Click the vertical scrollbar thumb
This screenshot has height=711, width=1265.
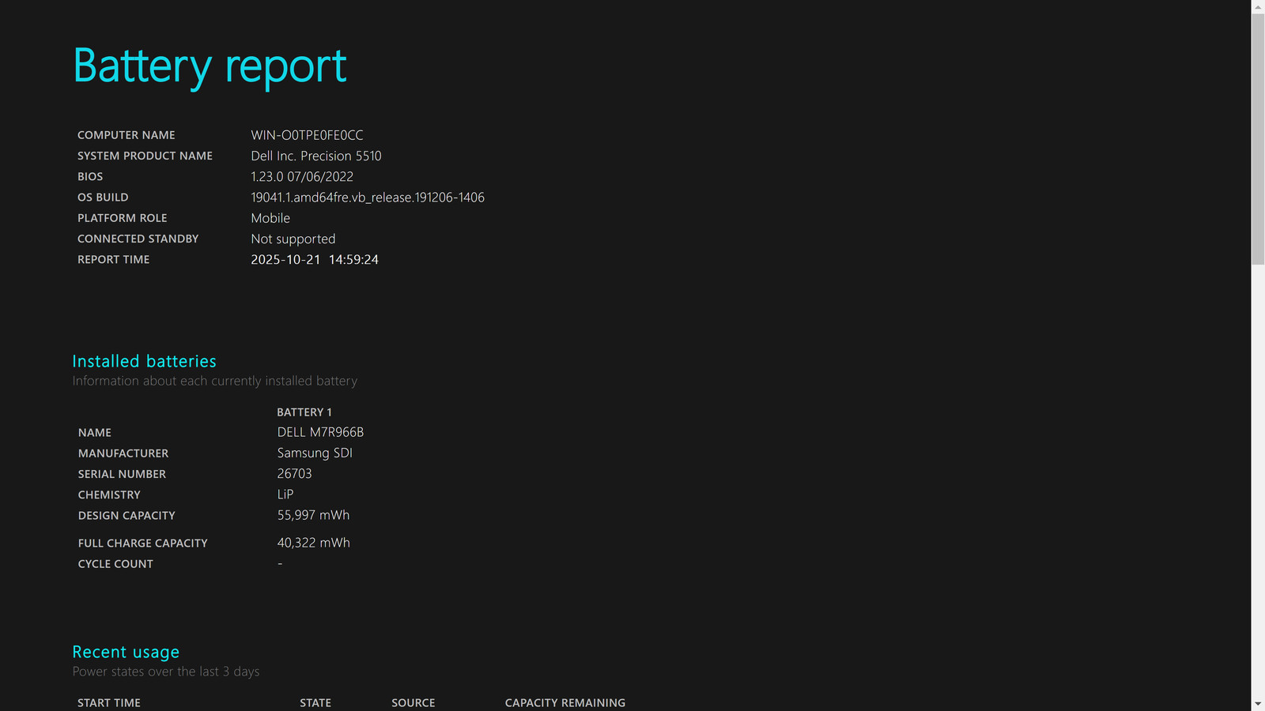[x=1258, y=139]
